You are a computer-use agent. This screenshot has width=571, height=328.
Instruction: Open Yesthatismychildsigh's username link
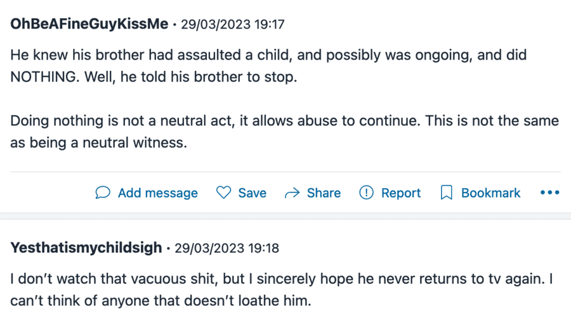pyautogui.click(x=86, y=248)
